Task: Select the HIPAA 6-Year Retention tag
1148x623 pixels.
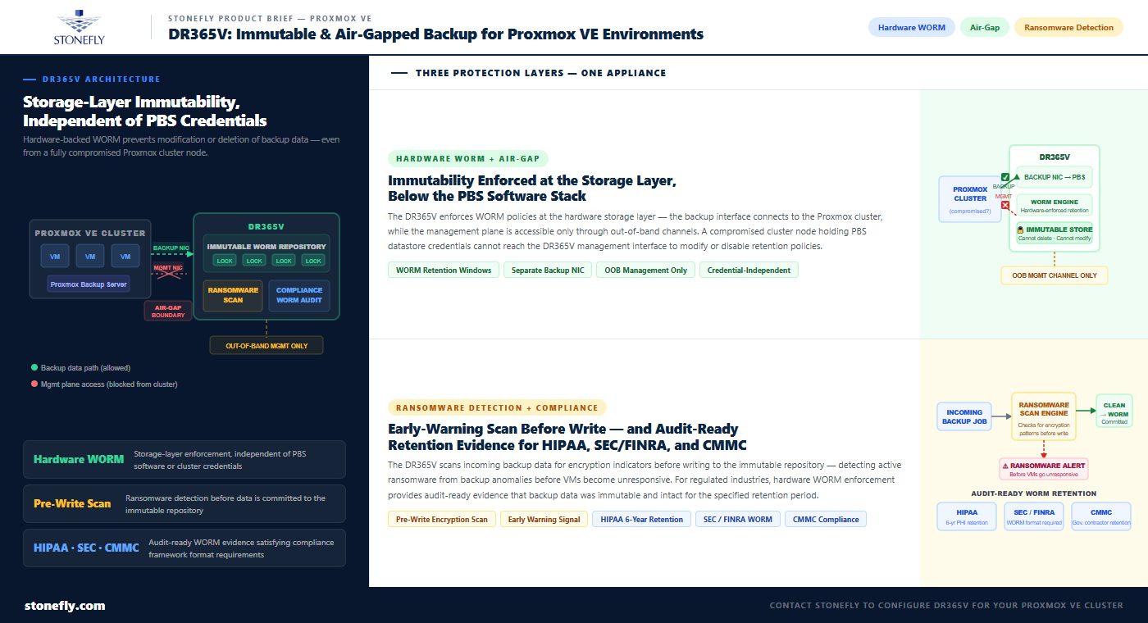Action: point(641,519)
